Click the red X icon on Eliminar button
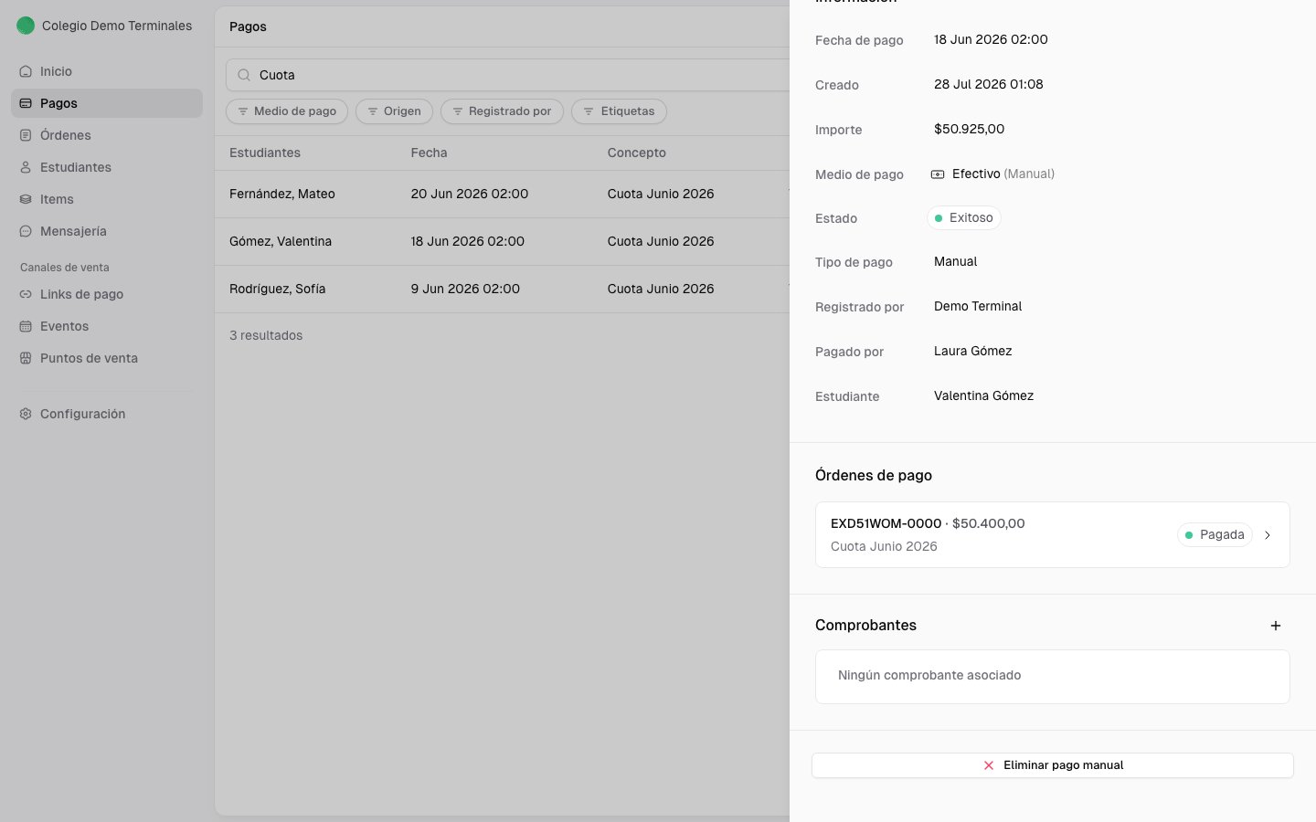Image resolution: width=1316 pixels, height=822 pixels. tap(989, 765)
